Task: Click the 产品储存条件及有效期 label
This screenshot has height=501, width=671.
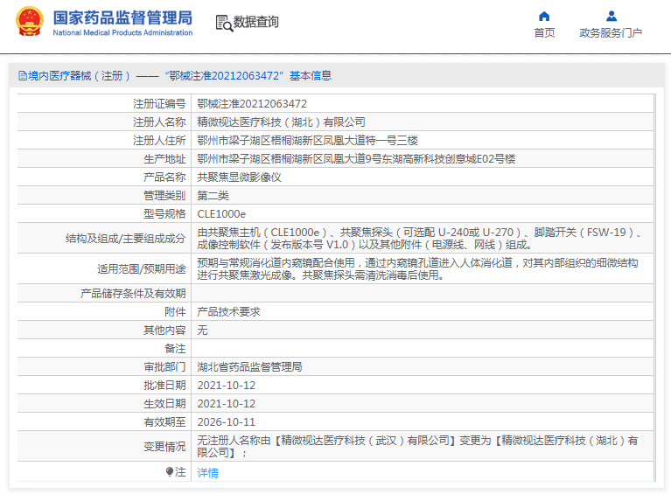Action: [133, 294]
